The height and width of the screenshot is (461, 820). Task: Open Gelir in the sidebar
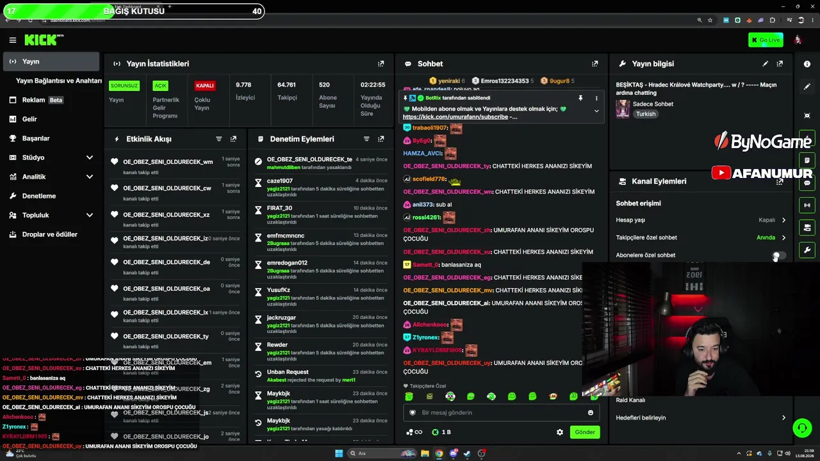[x=51, y=119]
